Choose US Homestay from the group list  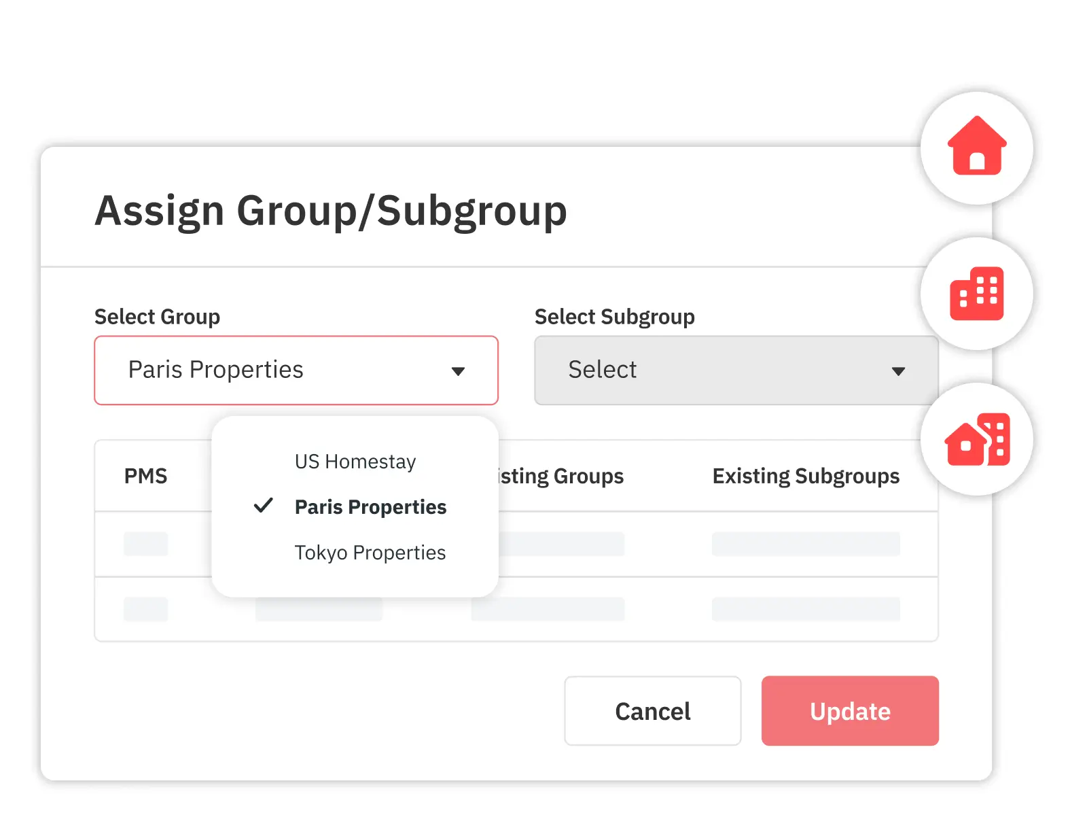pyautogui.click(x=355, y=462)
